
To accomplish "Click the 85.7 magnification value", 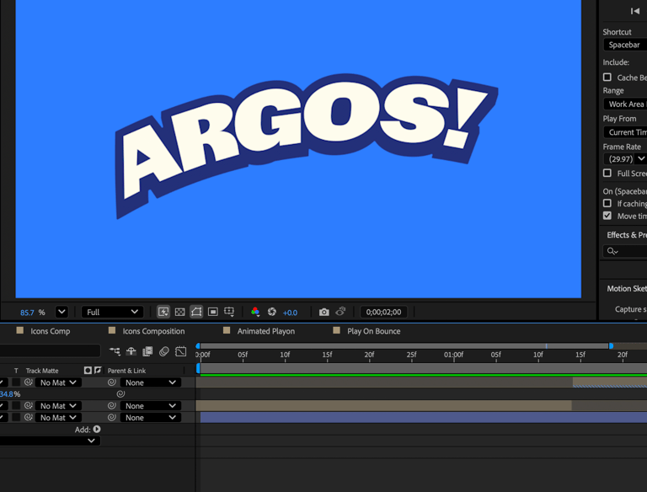I will (x=27, y=313).
